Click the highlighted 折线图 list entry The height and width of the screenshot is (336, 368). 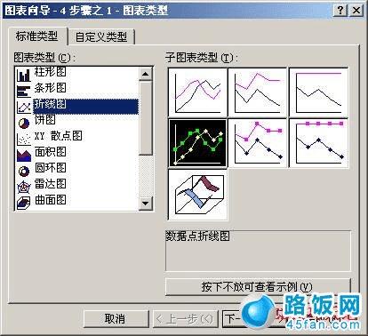[86, 107]
